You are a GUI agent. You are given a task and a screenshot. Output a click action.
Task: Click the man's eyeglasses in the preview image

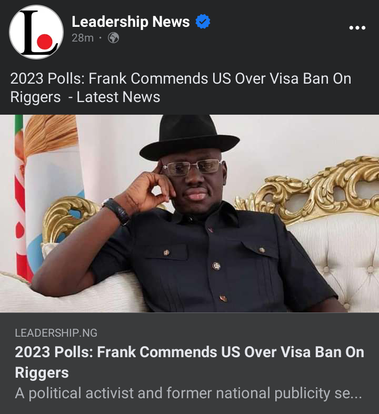pos(192,167)
